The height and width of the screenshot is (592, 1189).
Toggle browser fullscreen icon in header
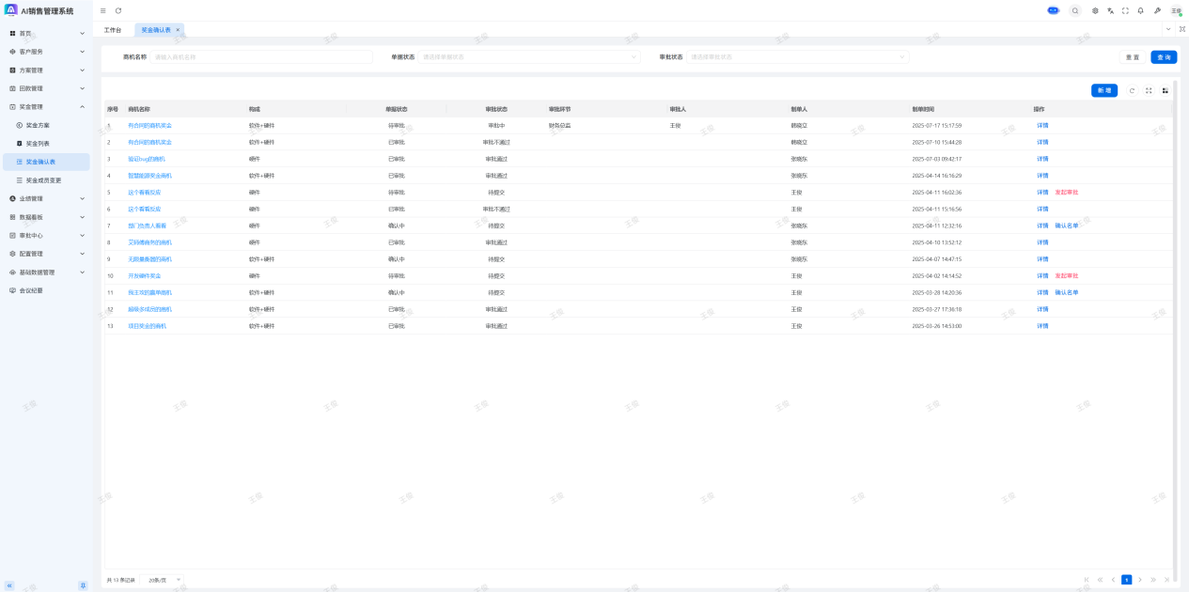[1125, 10]
